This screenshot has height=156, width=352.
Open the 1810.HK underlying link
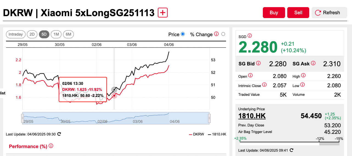(x=252, y=116)
